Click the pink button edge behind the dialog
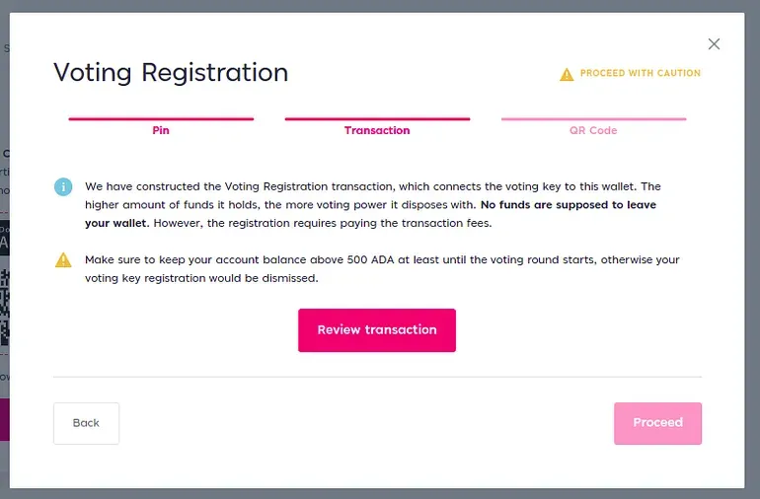The width and height of the screenshot is (760, 499). [x=4, y=419]
